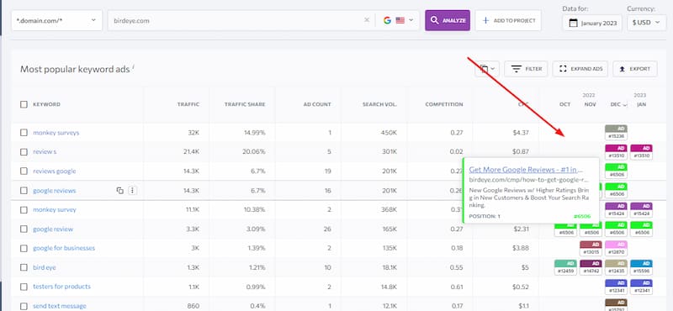Open December ad #12341 in testers for products row
Viewport: 673px width, 311px height.
tap(616, 287)
